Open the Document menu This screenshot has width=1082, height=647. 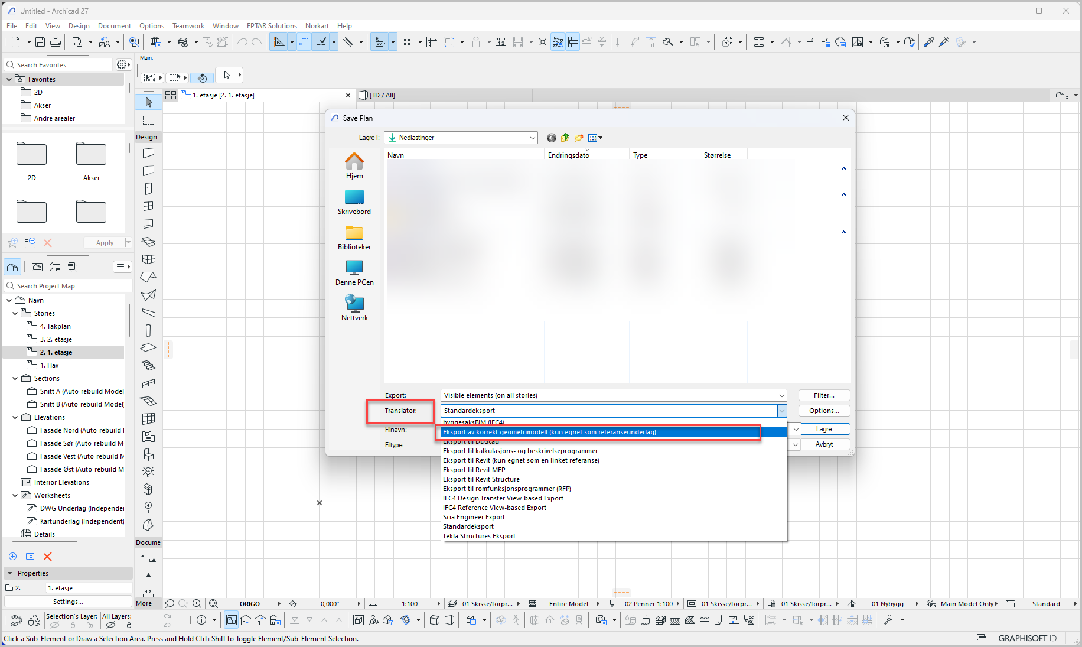(114, 26)
